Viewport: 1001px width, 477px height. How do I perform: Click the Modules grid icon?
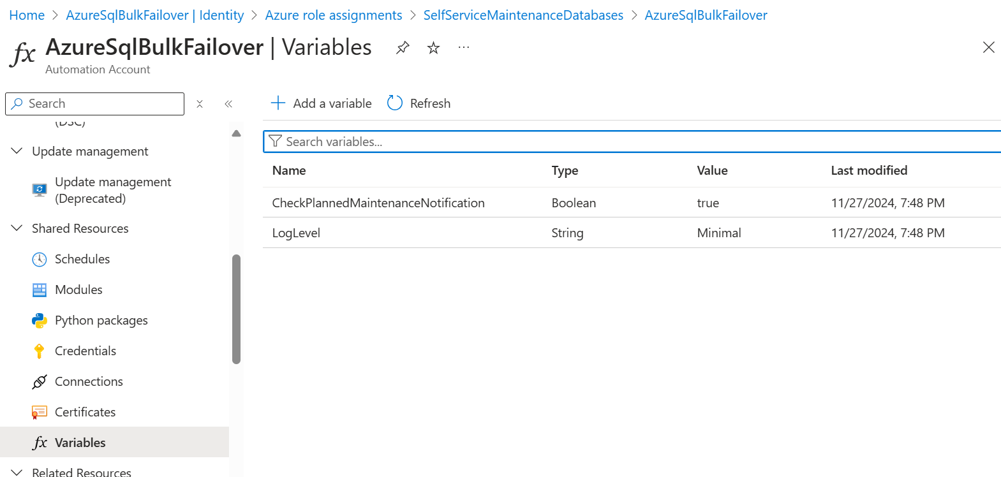tap(40, 290)
